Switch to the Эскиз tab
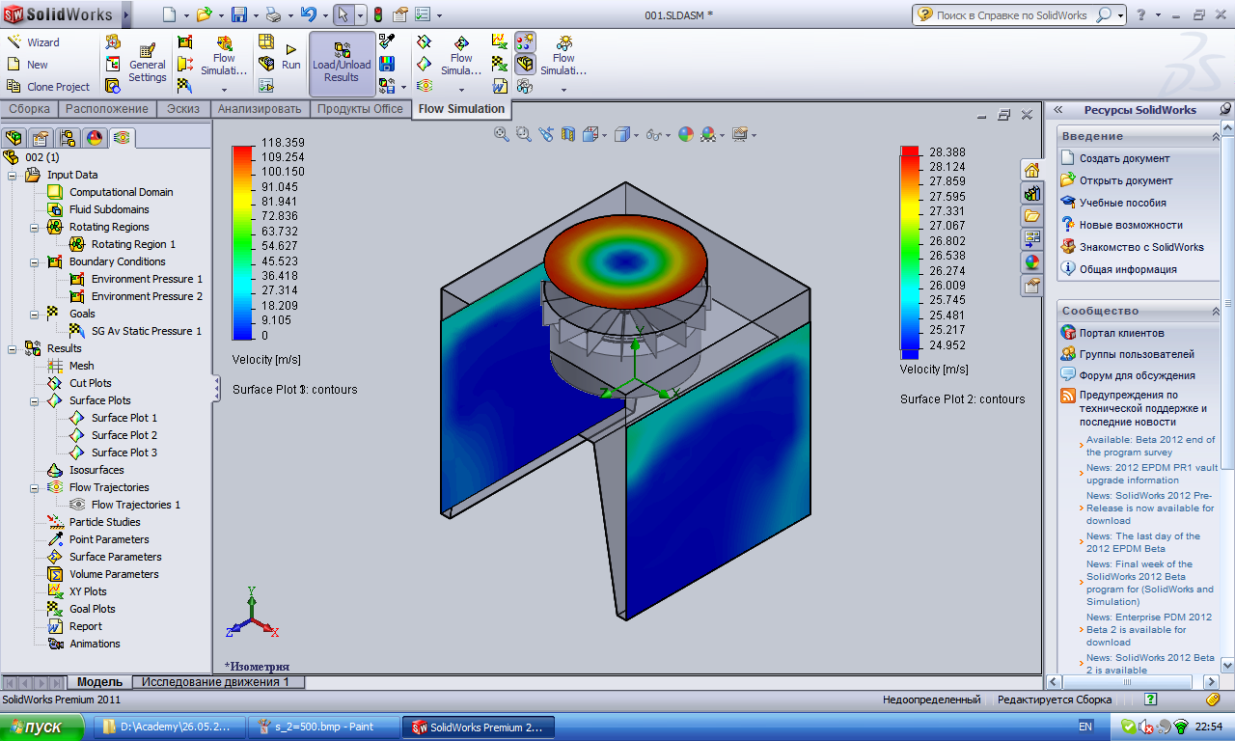 (x=182, y=109)
